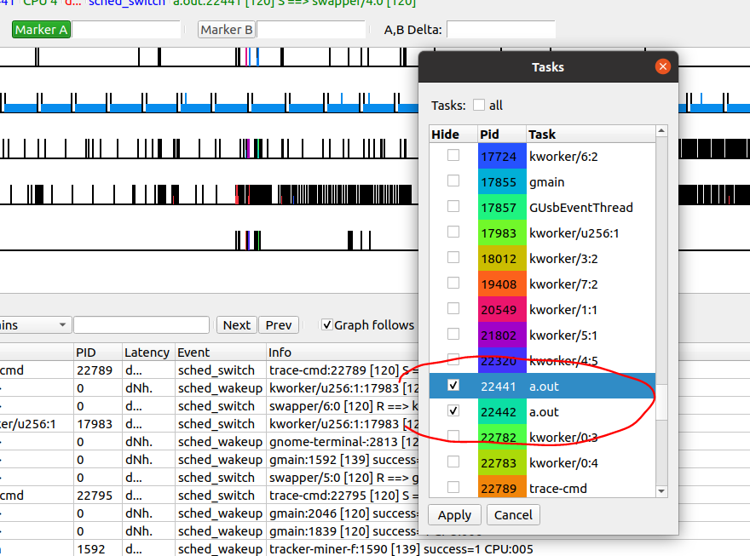This screenshot has width=750, height=556.
Task: Click Cancel in Tasks dialog
Action: pyautogui.click(x=513, y=515)
